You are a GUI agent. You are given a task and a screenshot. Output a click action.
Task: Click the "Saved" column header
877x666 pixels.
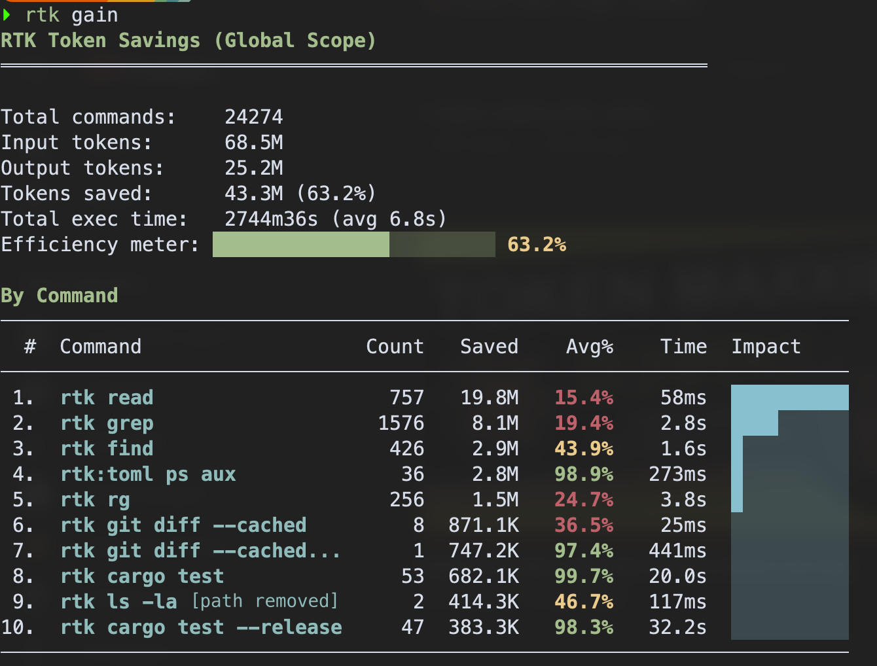coord(489,347)
